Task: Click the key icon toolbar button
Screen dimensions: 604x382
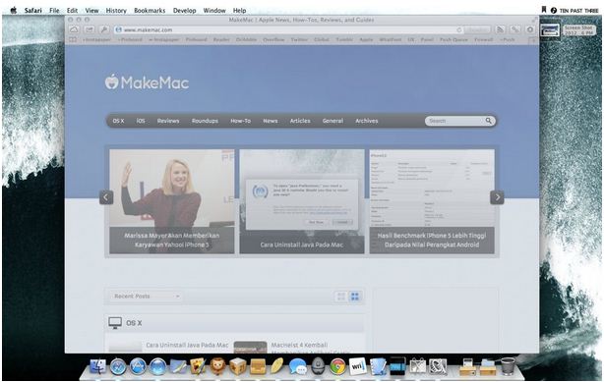Action: tap(103, 29)
